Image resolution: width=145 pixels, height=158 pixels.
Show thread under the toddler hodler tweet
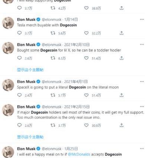coord(30,70)
